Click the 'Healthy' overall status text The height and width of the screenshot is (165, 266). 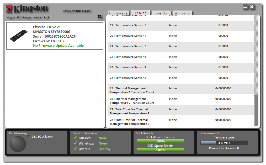[104, 149]
